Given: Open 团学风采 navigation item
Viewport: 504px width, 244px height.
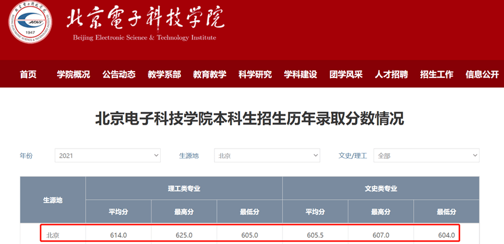Looking at the screenshot, I should click(x=346, y=75).
